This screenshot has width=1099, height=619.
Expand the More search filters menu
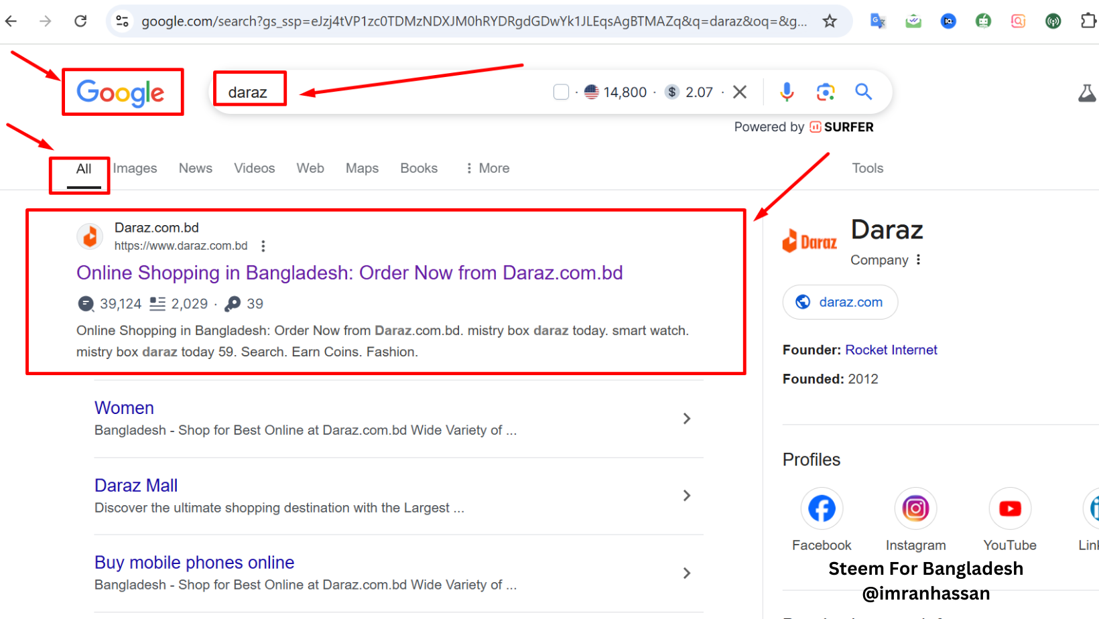coord(488,169)
